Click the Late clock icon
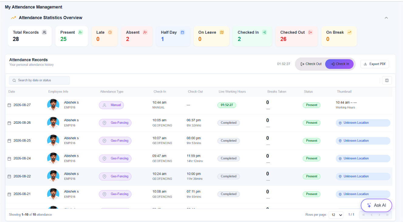 pyautogui.click(x=110, y=32)
